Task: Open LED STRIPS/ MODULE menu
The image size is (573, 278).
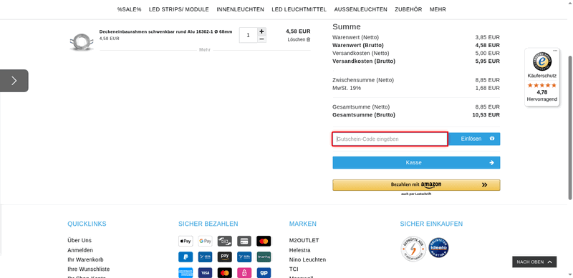Action: (x=178, y=9)
